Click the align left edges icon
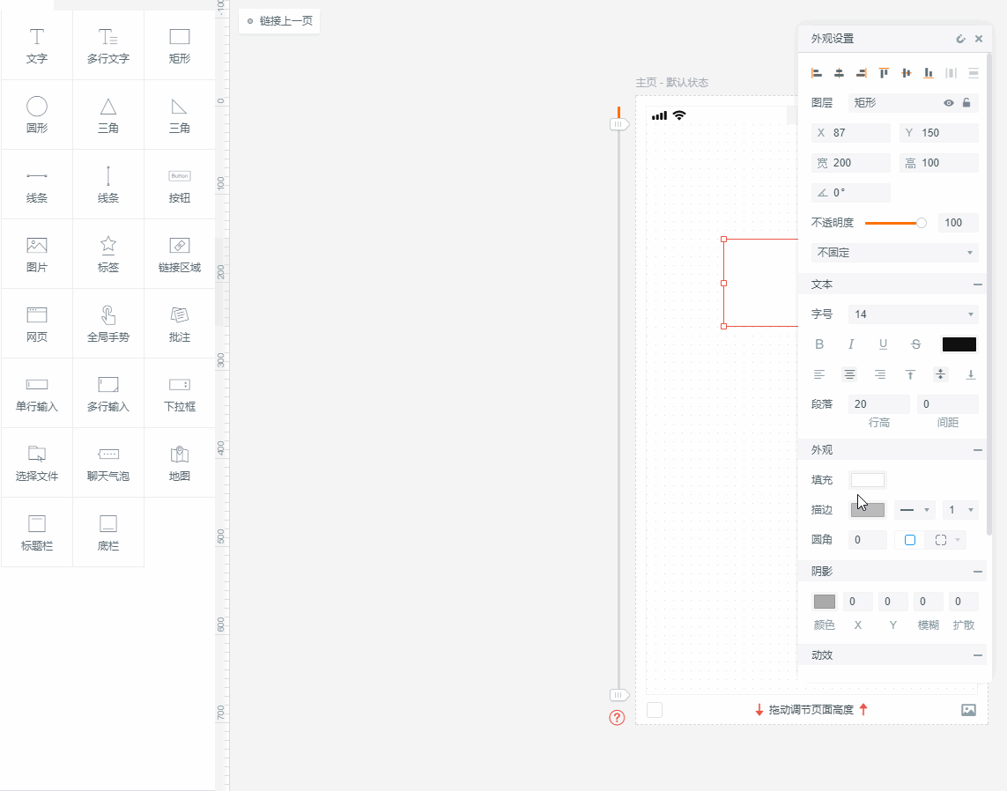1007x791 pixels. [x=817, y=73]
